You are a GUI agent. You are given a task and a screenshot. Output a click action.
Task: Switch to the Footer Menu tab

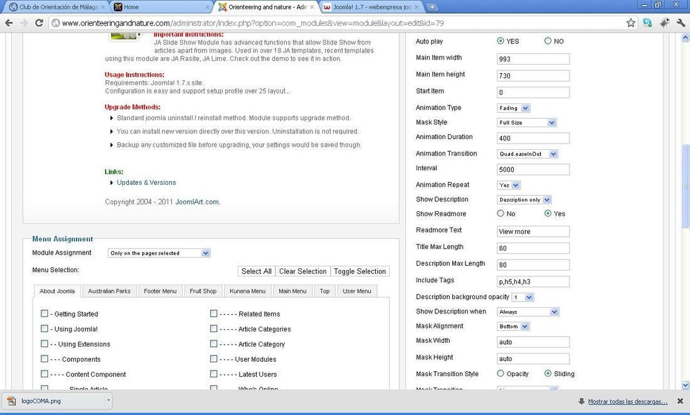160,291
